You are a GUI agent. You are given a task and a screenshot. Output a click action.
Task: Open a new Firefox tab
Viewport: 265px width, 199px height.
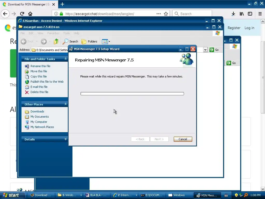pyautogui.click(x=62, y=4)
